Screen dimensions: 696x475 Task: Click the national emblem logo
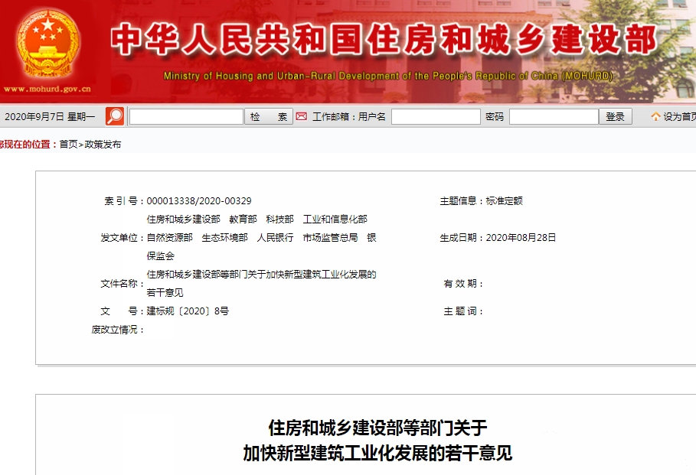click(x=47, y=44)
